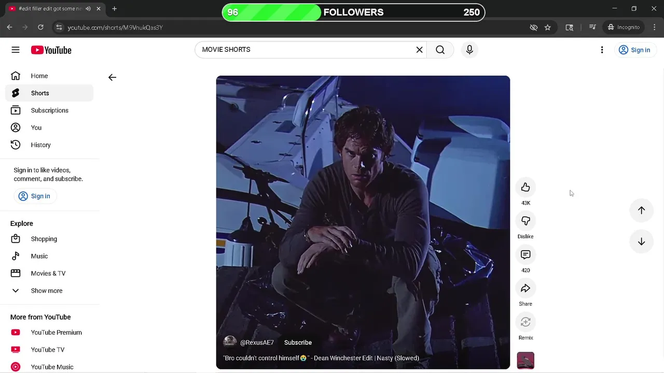
Task: Share this short via arrow icon
Action: pyautogui.click(x=525, y=288)
